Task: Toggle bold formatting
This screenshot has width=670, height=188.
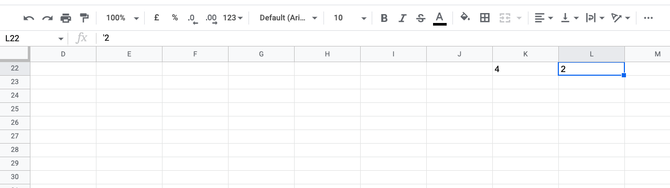Action: (x=384, y=18)
